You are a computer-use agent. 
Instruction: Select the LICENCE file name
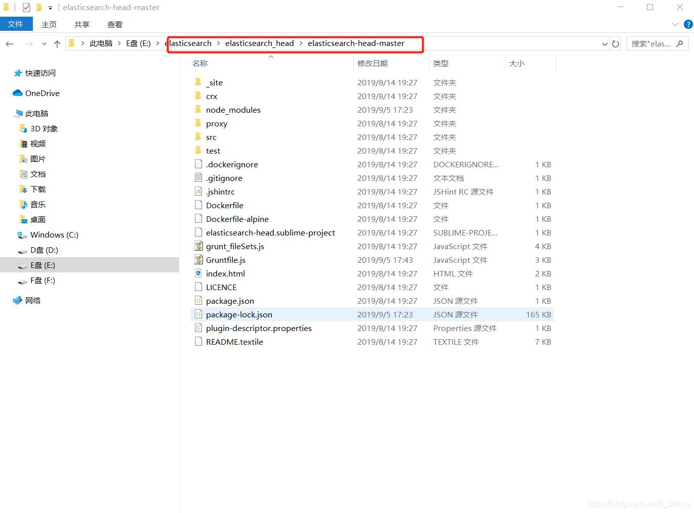[x=221, y=287]
